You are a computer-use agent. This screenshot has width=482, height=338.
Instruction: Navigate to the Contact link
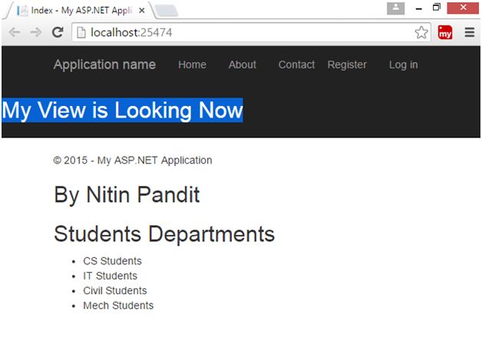click(x=296, y=65)
